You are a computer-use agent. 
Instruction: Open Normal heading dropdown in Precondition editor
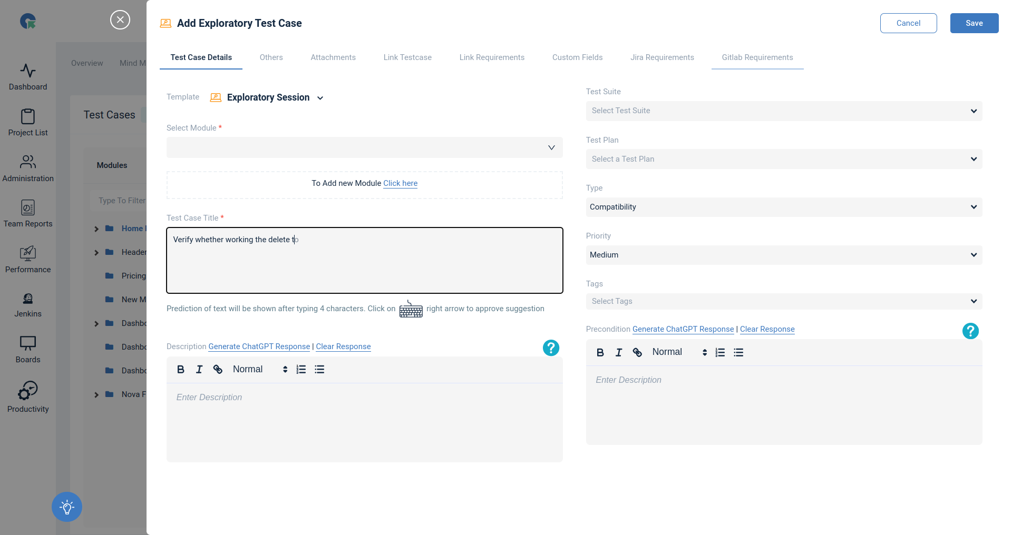click(x=680, y=352)
